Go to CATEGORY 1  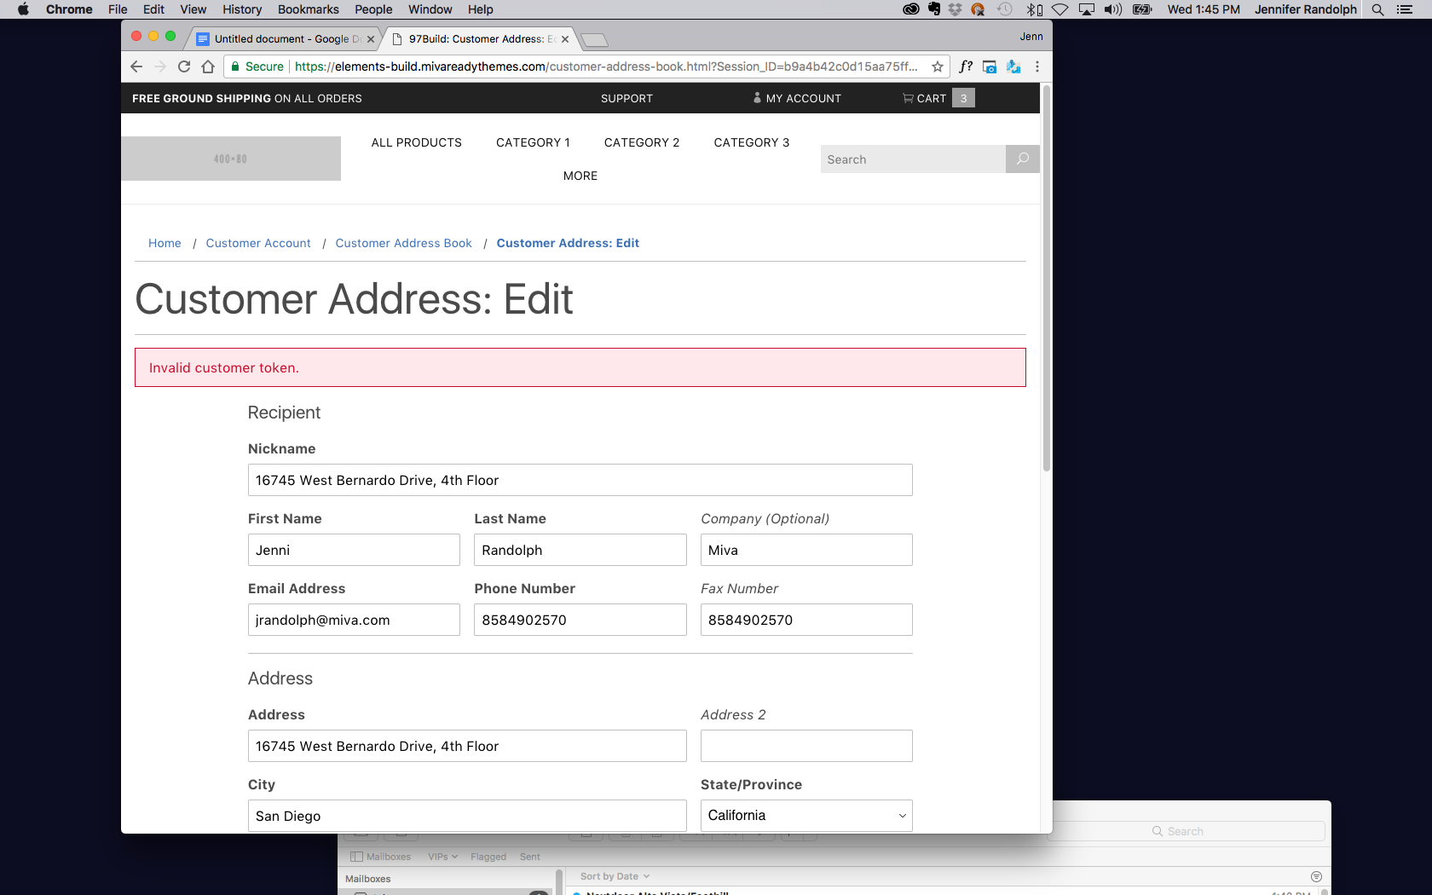click(x=533, y=142)
